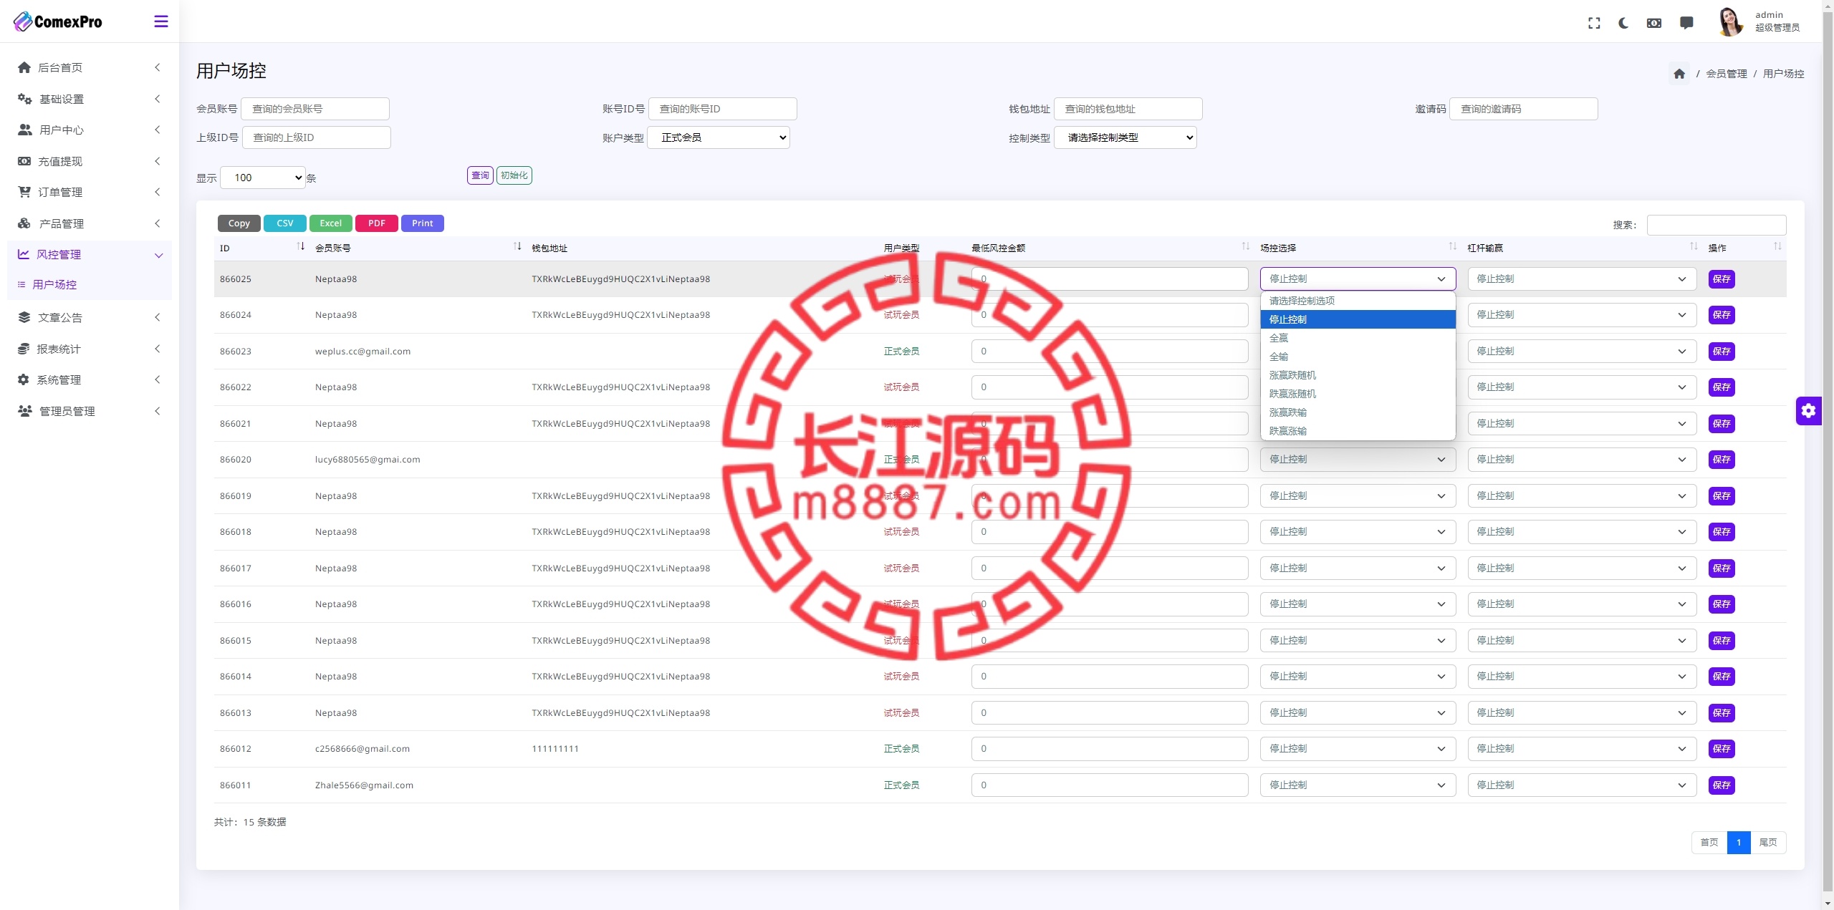Click the 查询 search button
The height and width of the screenshot is (910, 1834).
pyautogui.click(x=480, y=175)
